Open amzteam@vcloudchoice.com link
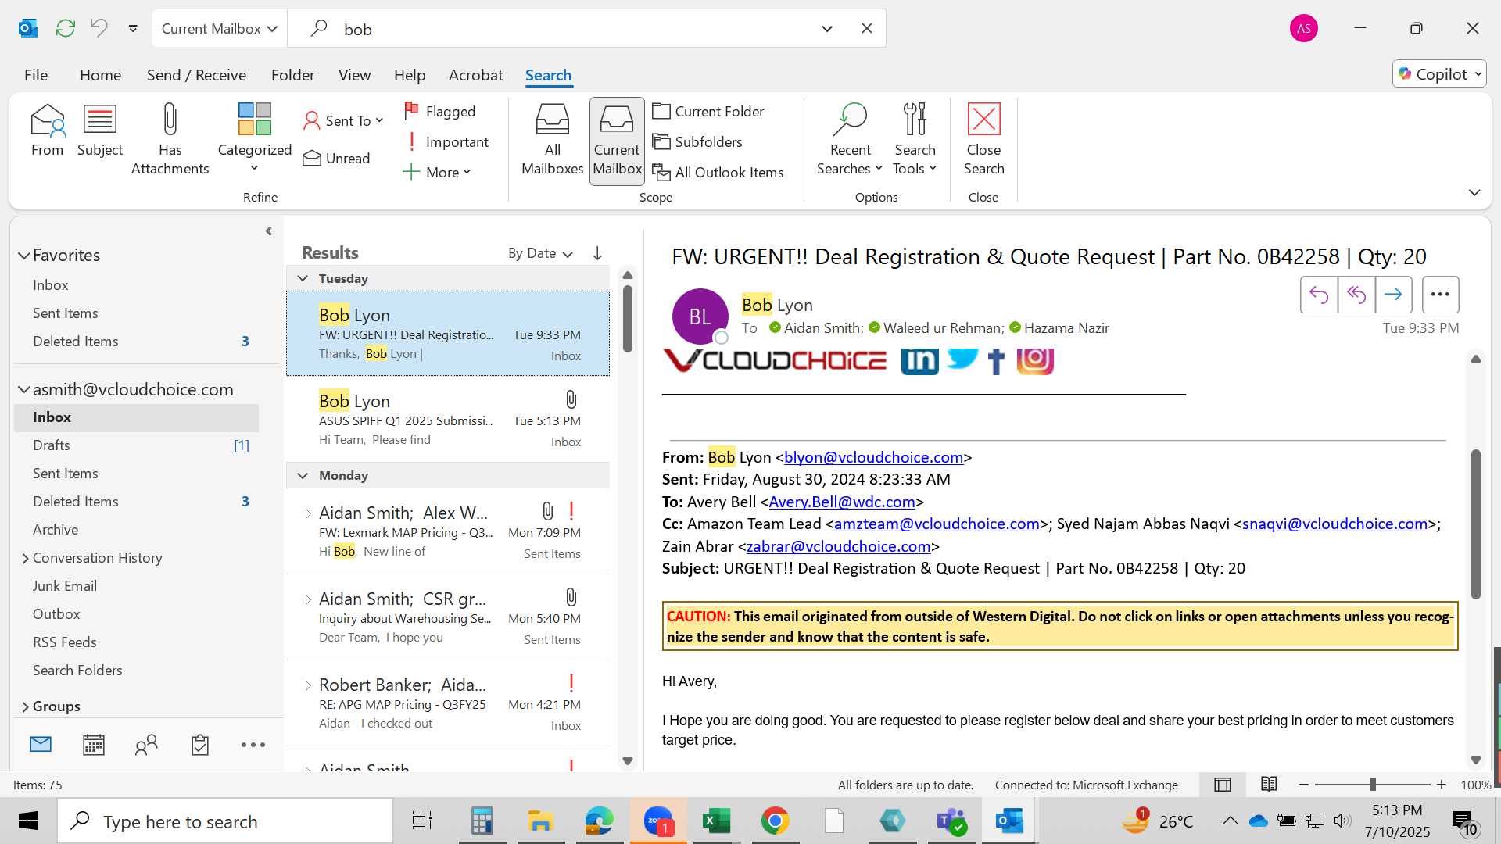Viewport: 1501px width, 844px height. point(937,524)
